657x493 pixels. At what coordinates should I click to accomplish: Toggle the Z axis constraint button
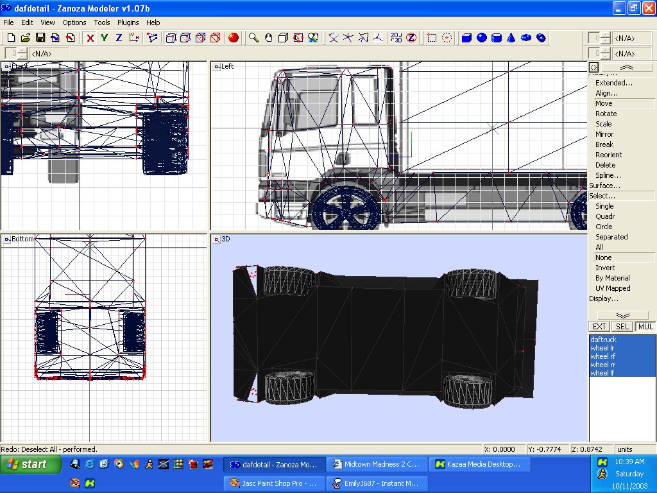pos(119,38)
